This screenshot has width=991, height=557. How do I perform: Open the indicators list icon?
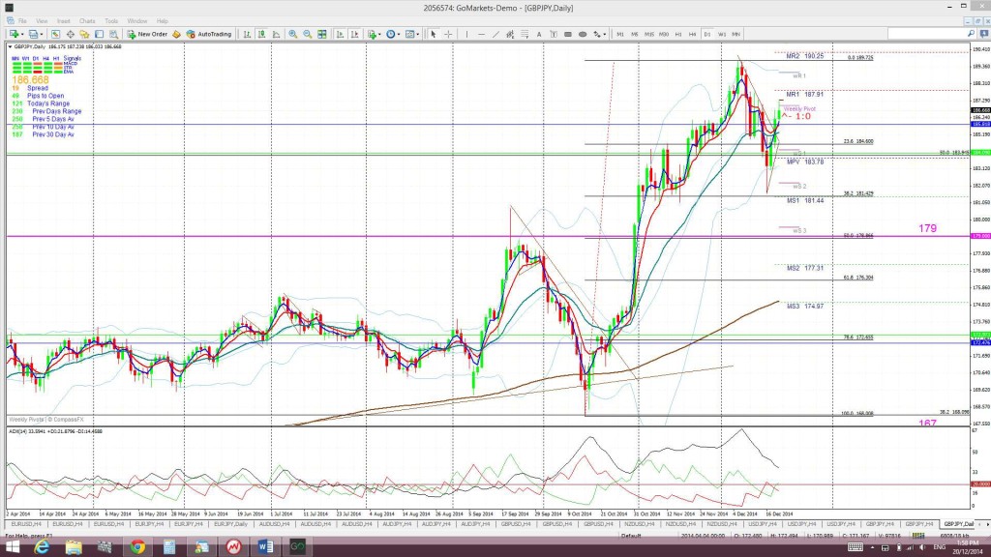click(373, 34)
